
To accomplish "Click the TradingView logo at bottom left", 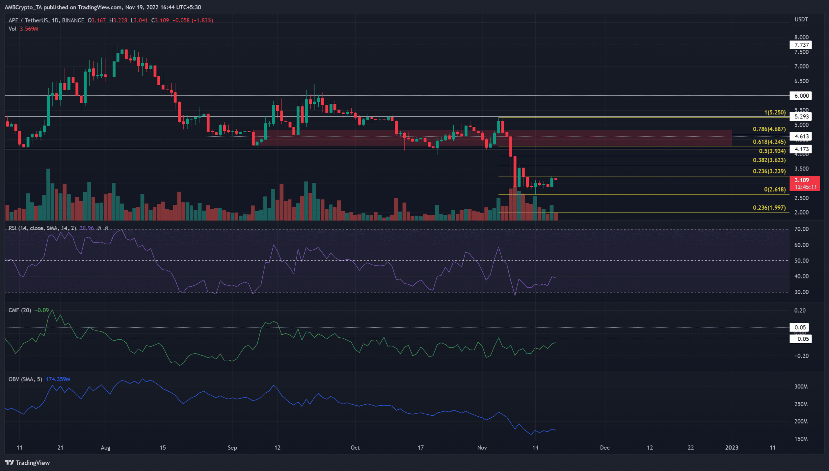I will (x=28, y=463).
